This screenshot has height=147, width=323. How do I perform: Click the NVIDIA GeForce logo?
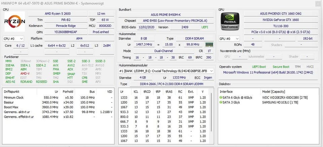click(x=230, y=22)
